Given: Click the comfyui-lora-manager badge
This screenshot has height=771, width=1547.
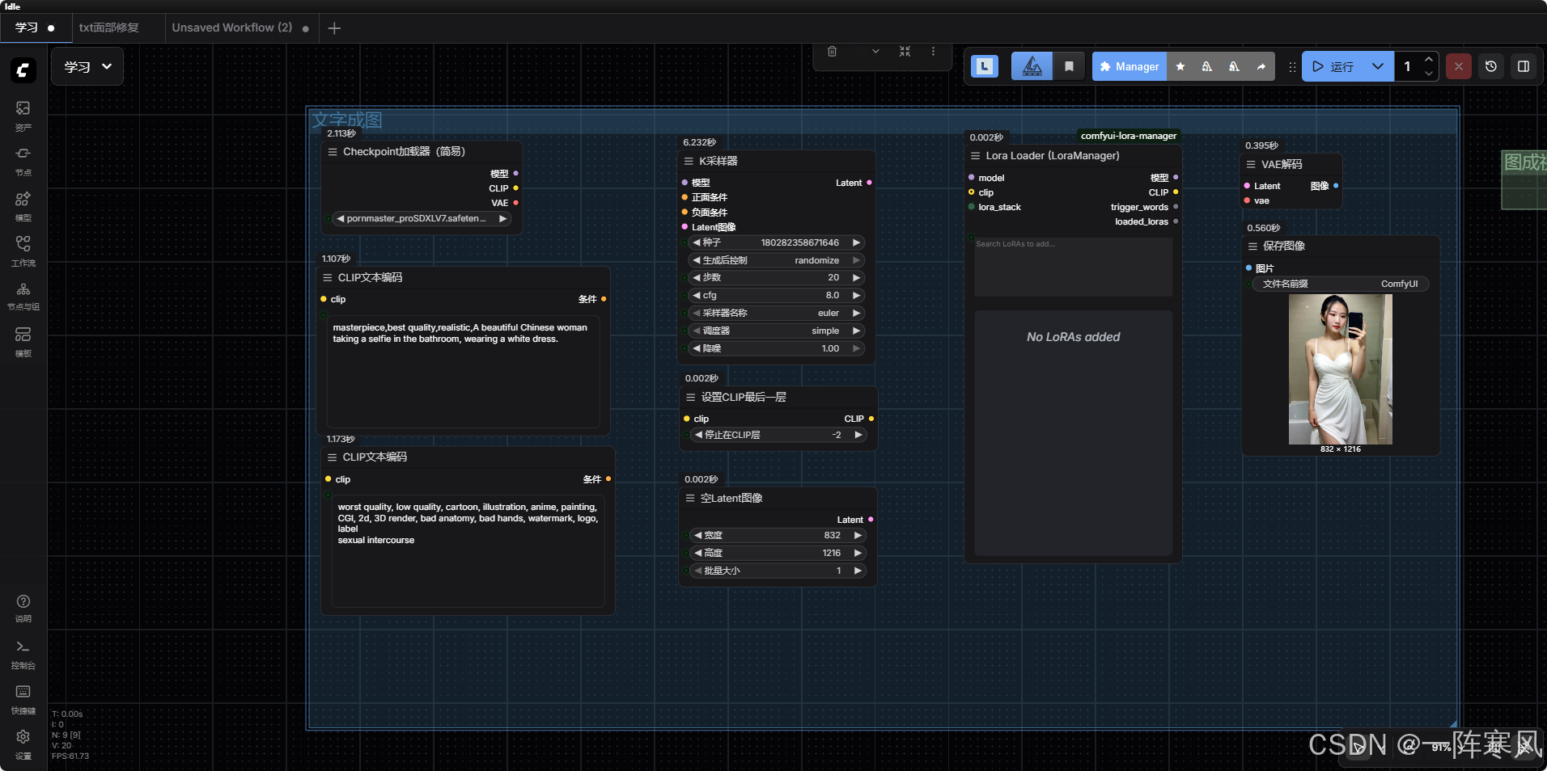Looking at the screenshot, I should coord(1129,136).
